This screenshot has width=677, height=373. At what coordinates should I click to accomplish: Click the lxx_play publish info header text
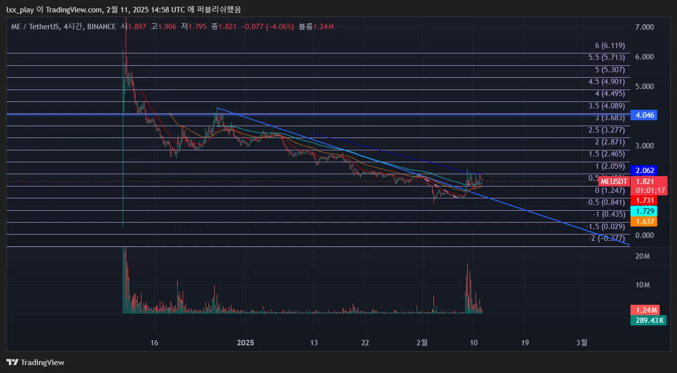pyautogui.click(x=123, y=9)
